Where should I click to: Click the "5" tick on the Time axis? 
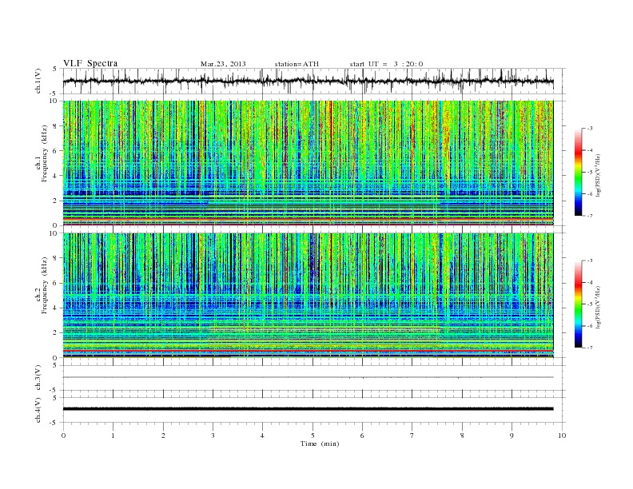313,435
